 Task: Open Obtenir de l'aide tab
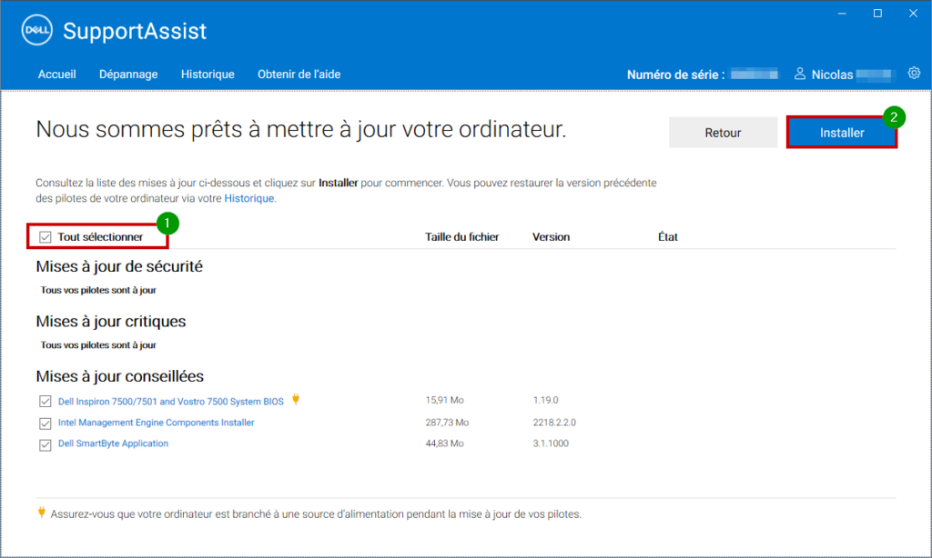299,75
